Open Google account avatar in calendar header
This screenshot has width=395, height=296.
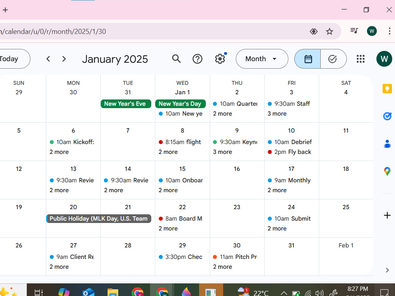tap(384, 59)
